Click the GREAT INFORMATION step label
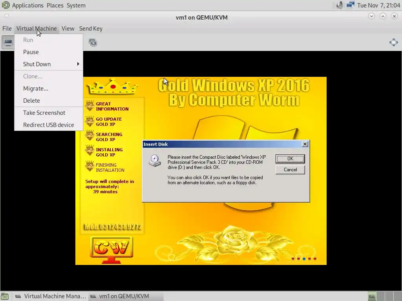Viewport: 402px width, 301px height. click(112, 106)
